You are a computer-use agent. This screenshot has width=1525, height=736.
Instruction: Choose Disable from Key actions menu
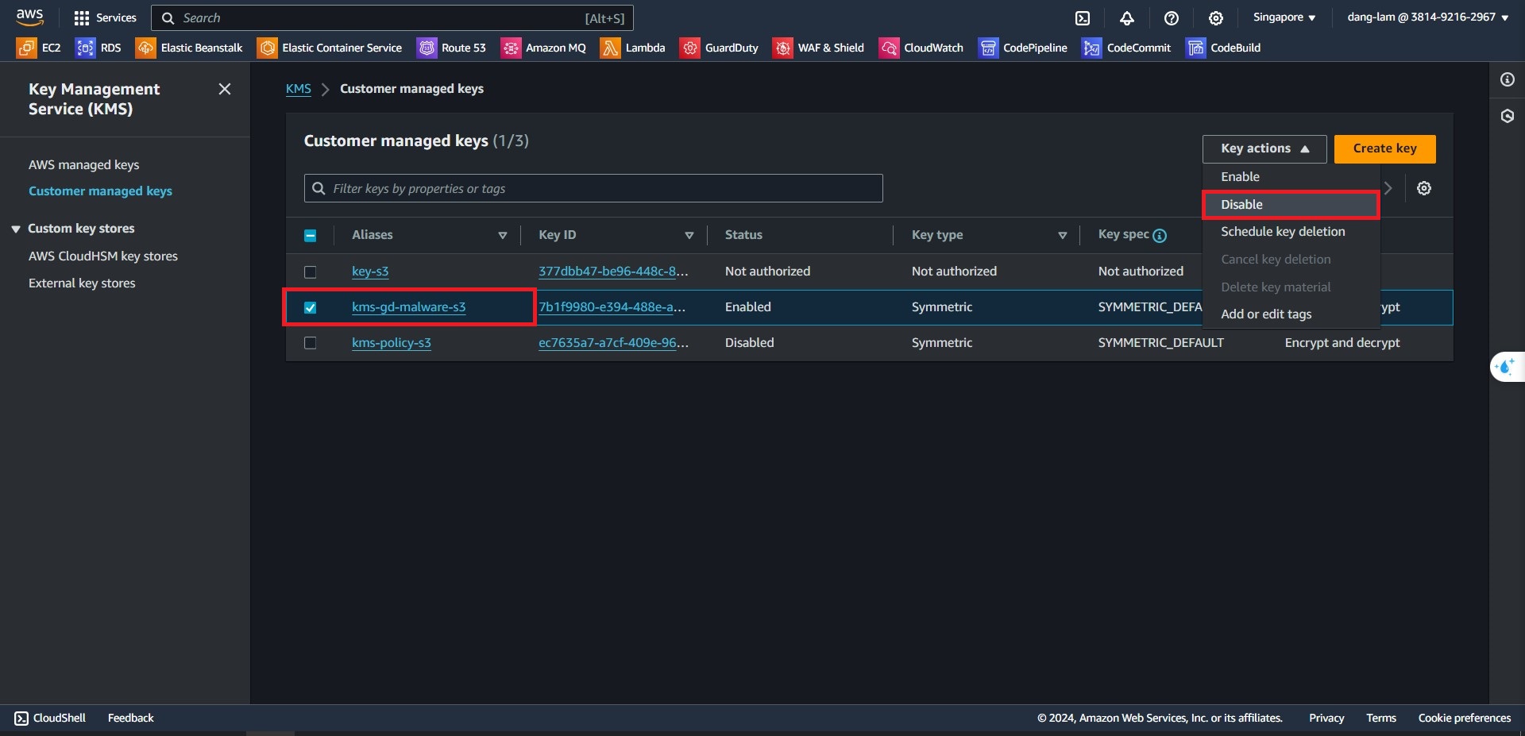pos(1241,205)
